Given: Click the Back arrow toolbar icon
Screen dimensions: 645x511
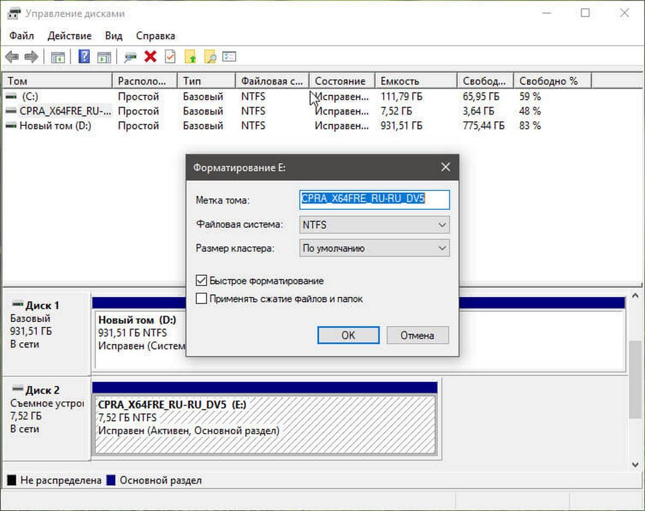Looking at the screenshot, I should pos(12,56).
